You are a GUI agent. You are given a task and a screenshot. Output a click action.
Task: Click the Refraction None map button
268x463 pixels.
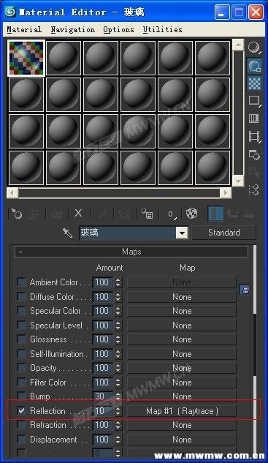pos(182,425)
